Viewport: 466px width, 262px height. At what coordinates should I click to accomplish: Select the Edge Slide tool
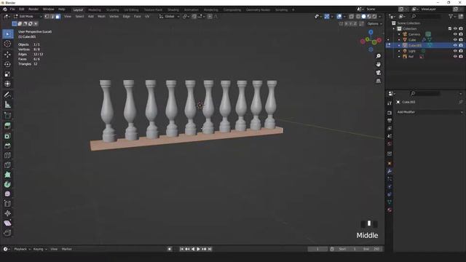coord(7,204)
